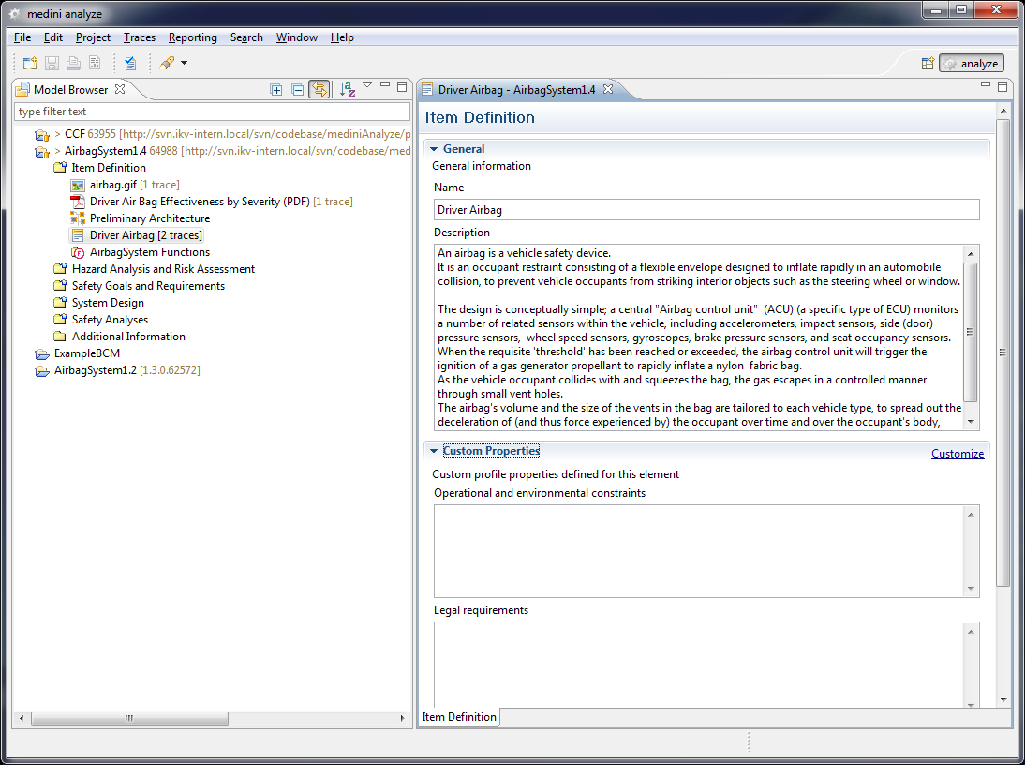Select the Driver Airbag - AirbagSystem1.4 editor tab
Viewport: 1025px width, 765px height.
[x=515, y=90]
